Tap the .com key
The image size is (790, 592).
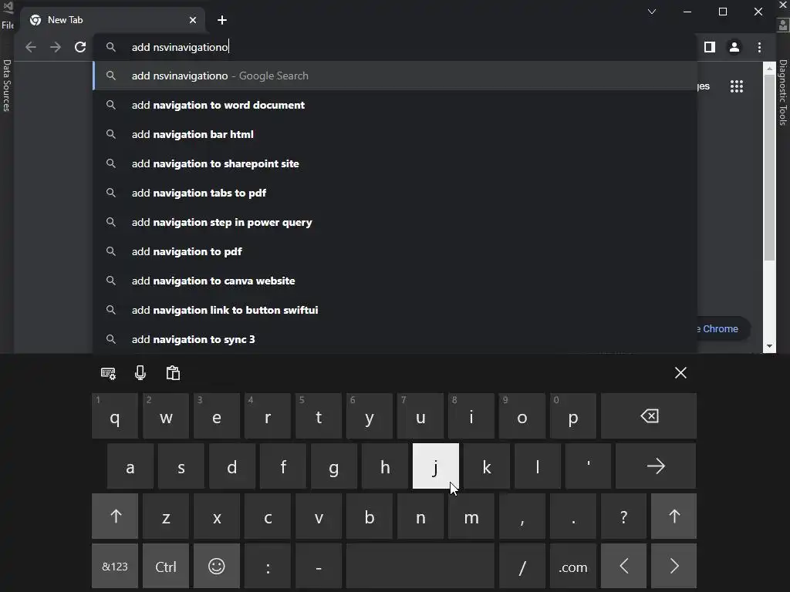point(573,567)
